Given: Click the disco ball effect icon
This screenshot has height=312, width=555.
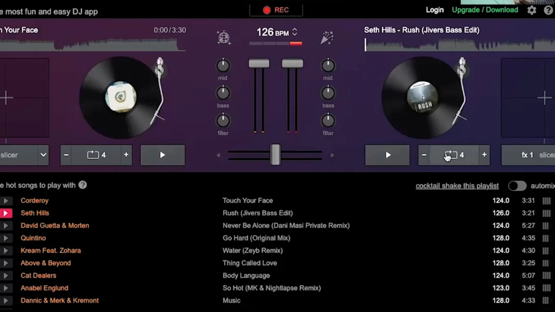Looking at the screenshot, I should point(223,37).
